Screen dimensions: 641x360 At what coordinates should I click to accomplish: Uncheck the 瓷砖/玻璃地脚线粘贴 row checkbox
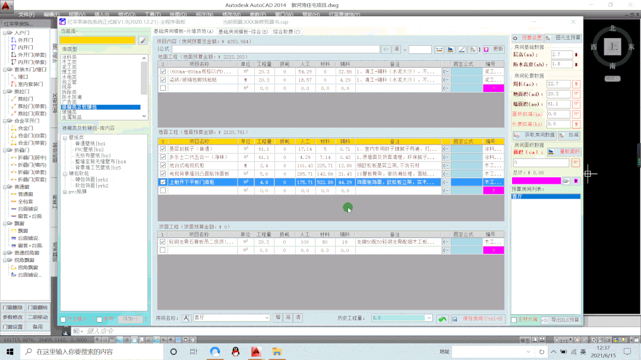pos(163,80)
